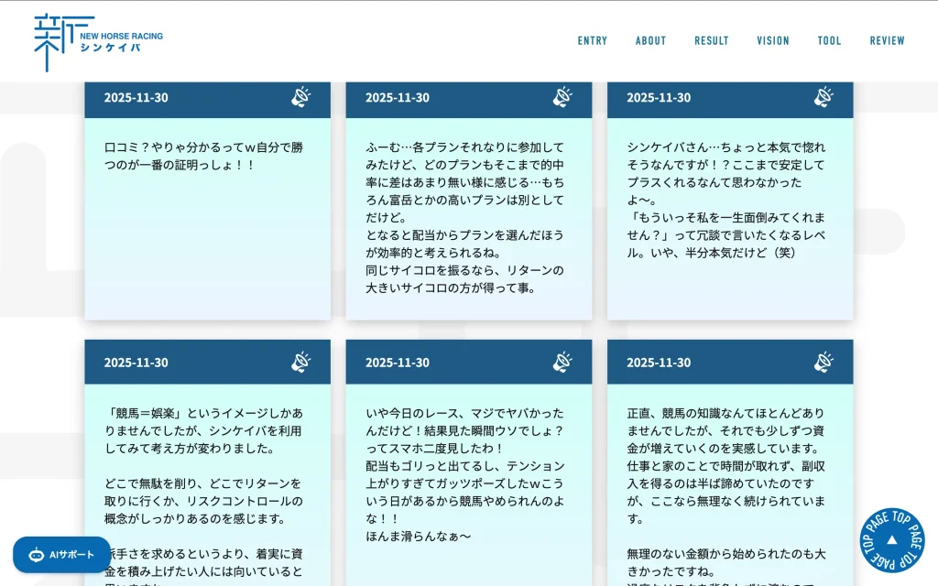938x586 pixels.
Task: Click the date on the いや今日のレース card
Action: point(398,363)
